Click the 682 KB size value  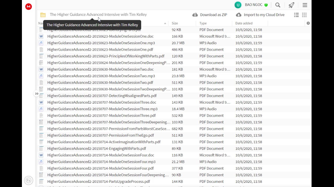pyautogui.click(x=177, y=129)
